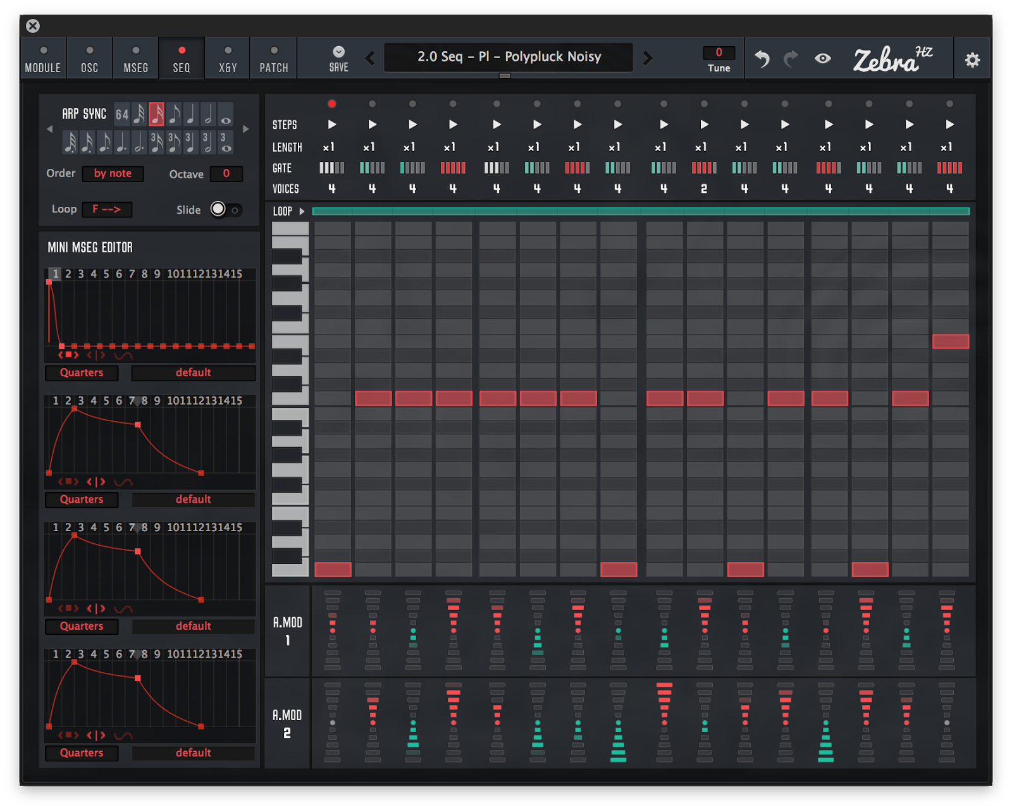Toggle the red bottom note cell in step 1

tap(333, 569)
